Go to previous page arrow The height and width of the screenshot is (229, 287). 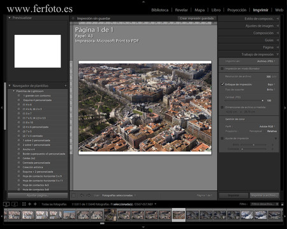pyautogui.click(x=82, y=195)
